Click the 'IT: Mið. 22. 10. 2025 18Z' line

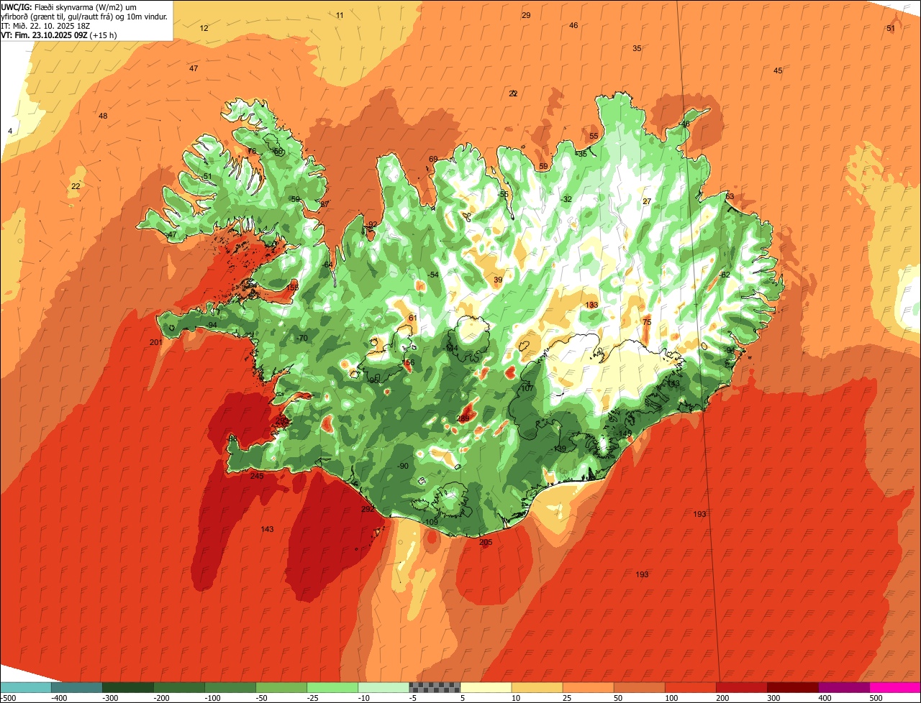tap(45, 25)
